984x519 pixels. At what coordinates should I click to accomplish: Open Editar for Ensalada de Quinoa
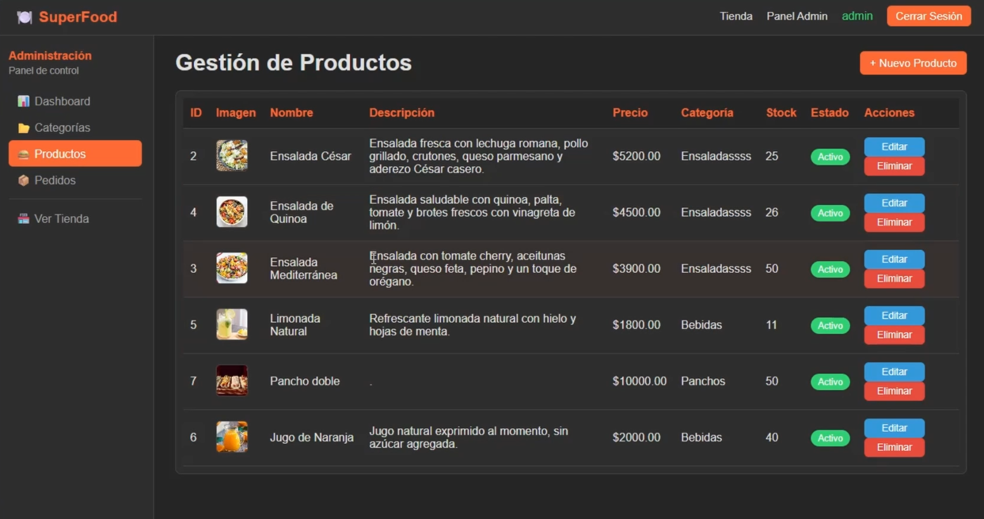(x=894, y=203)
